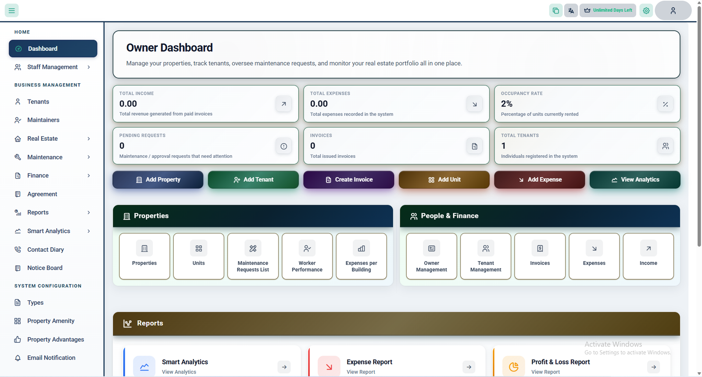Click scrollbar down arrow
702x377 pixels.
click(x=699, y=373)
